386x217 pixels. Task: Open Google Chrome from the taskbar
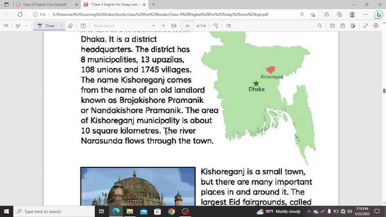[172, 211]
